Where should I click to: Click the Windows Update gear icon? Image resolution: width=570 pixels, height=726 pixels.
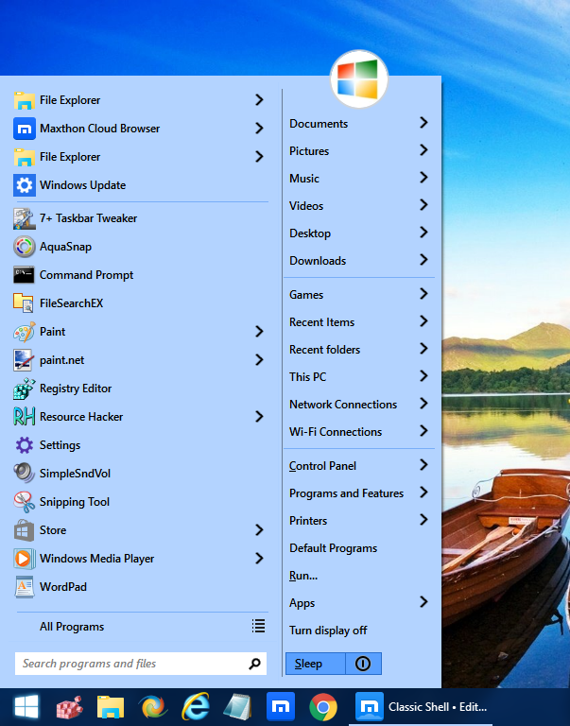pos(24,185)
